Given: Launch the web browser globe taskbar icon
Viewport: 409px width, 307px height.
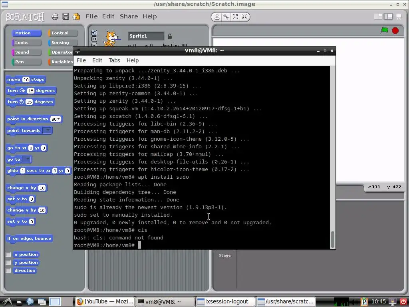Looking at the screenshot, I should pyautogui.click(x=30, y=302).
